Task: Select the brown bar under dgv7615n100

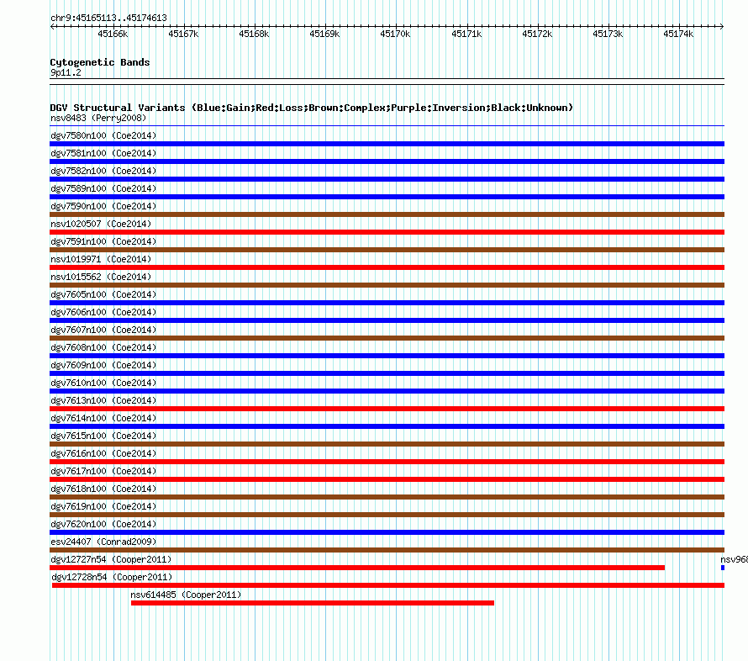Action: coord(387,444)
